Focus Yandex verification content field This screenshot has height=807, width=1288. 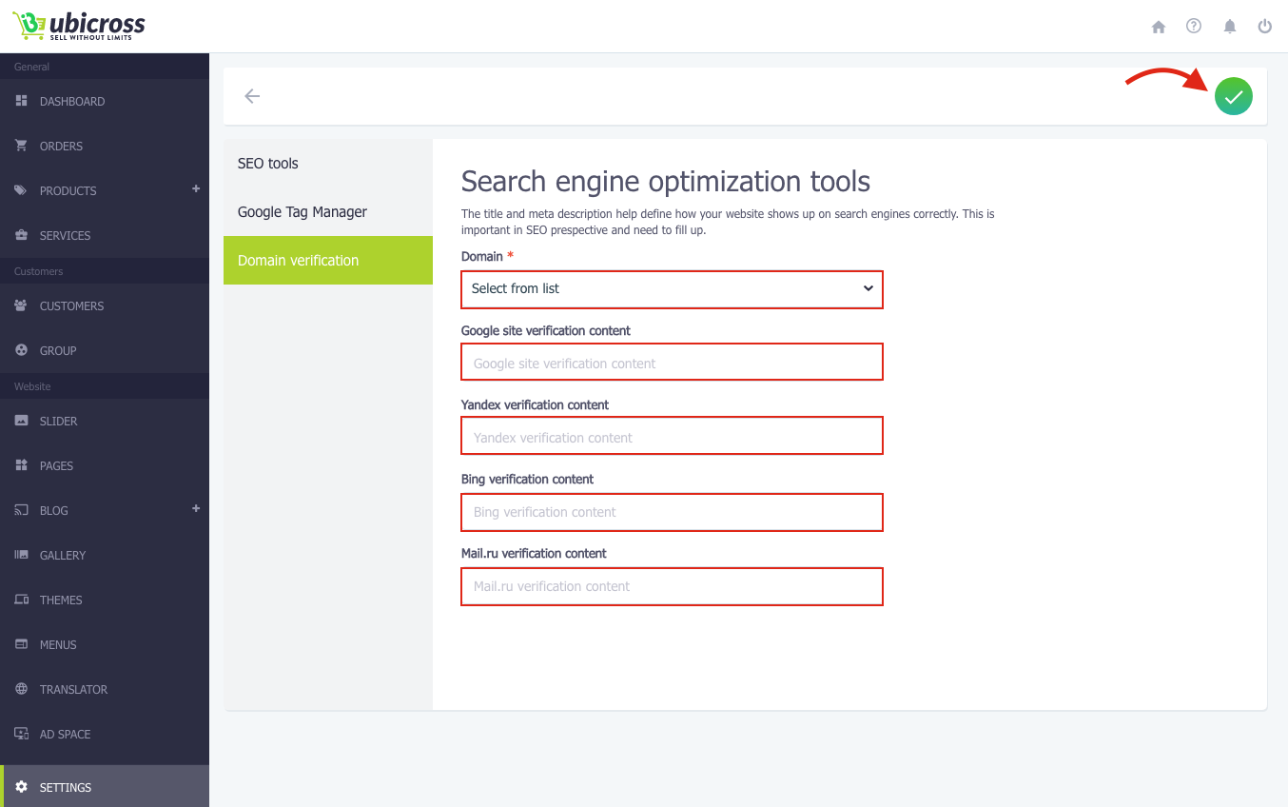(673, 437)
